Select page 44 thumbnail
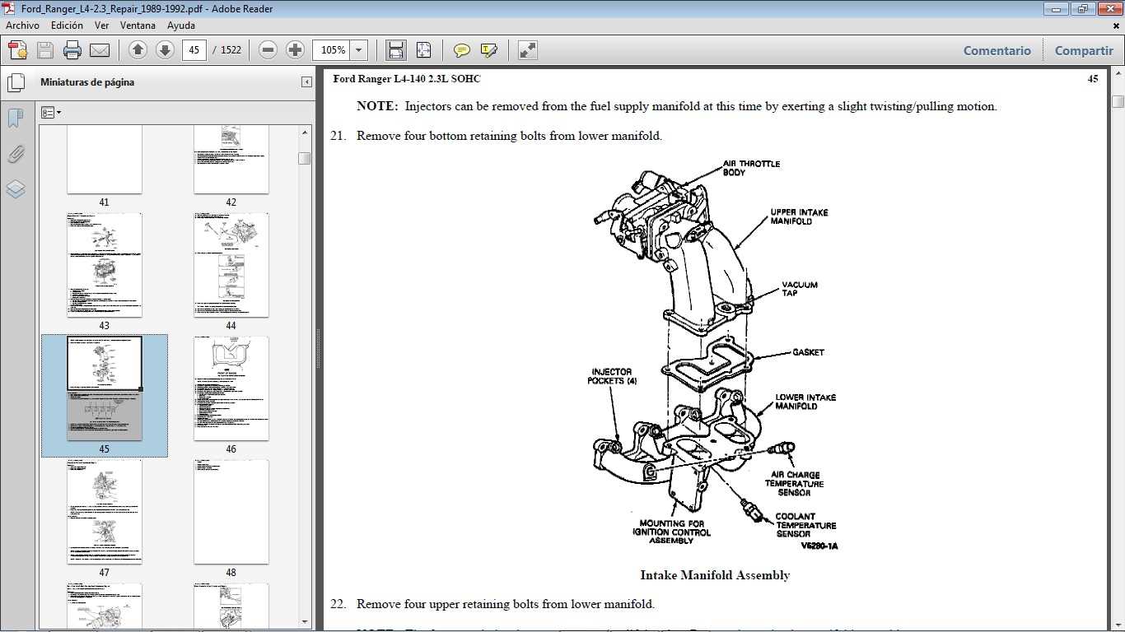1125x632 pixels. coord(231,265)
